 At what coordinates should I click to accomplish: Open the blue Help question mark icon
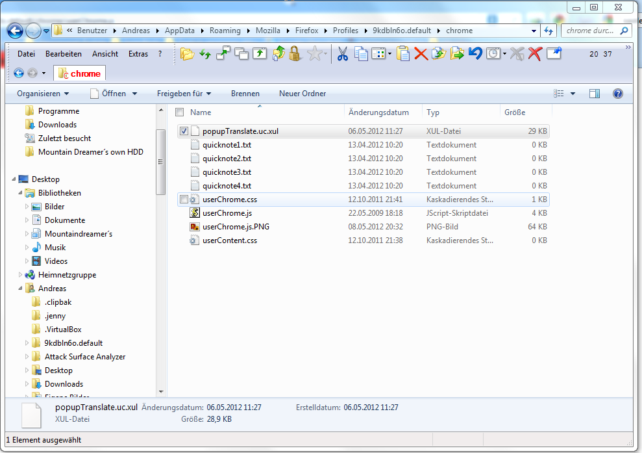pyautogui.click(x=617, y=94)
